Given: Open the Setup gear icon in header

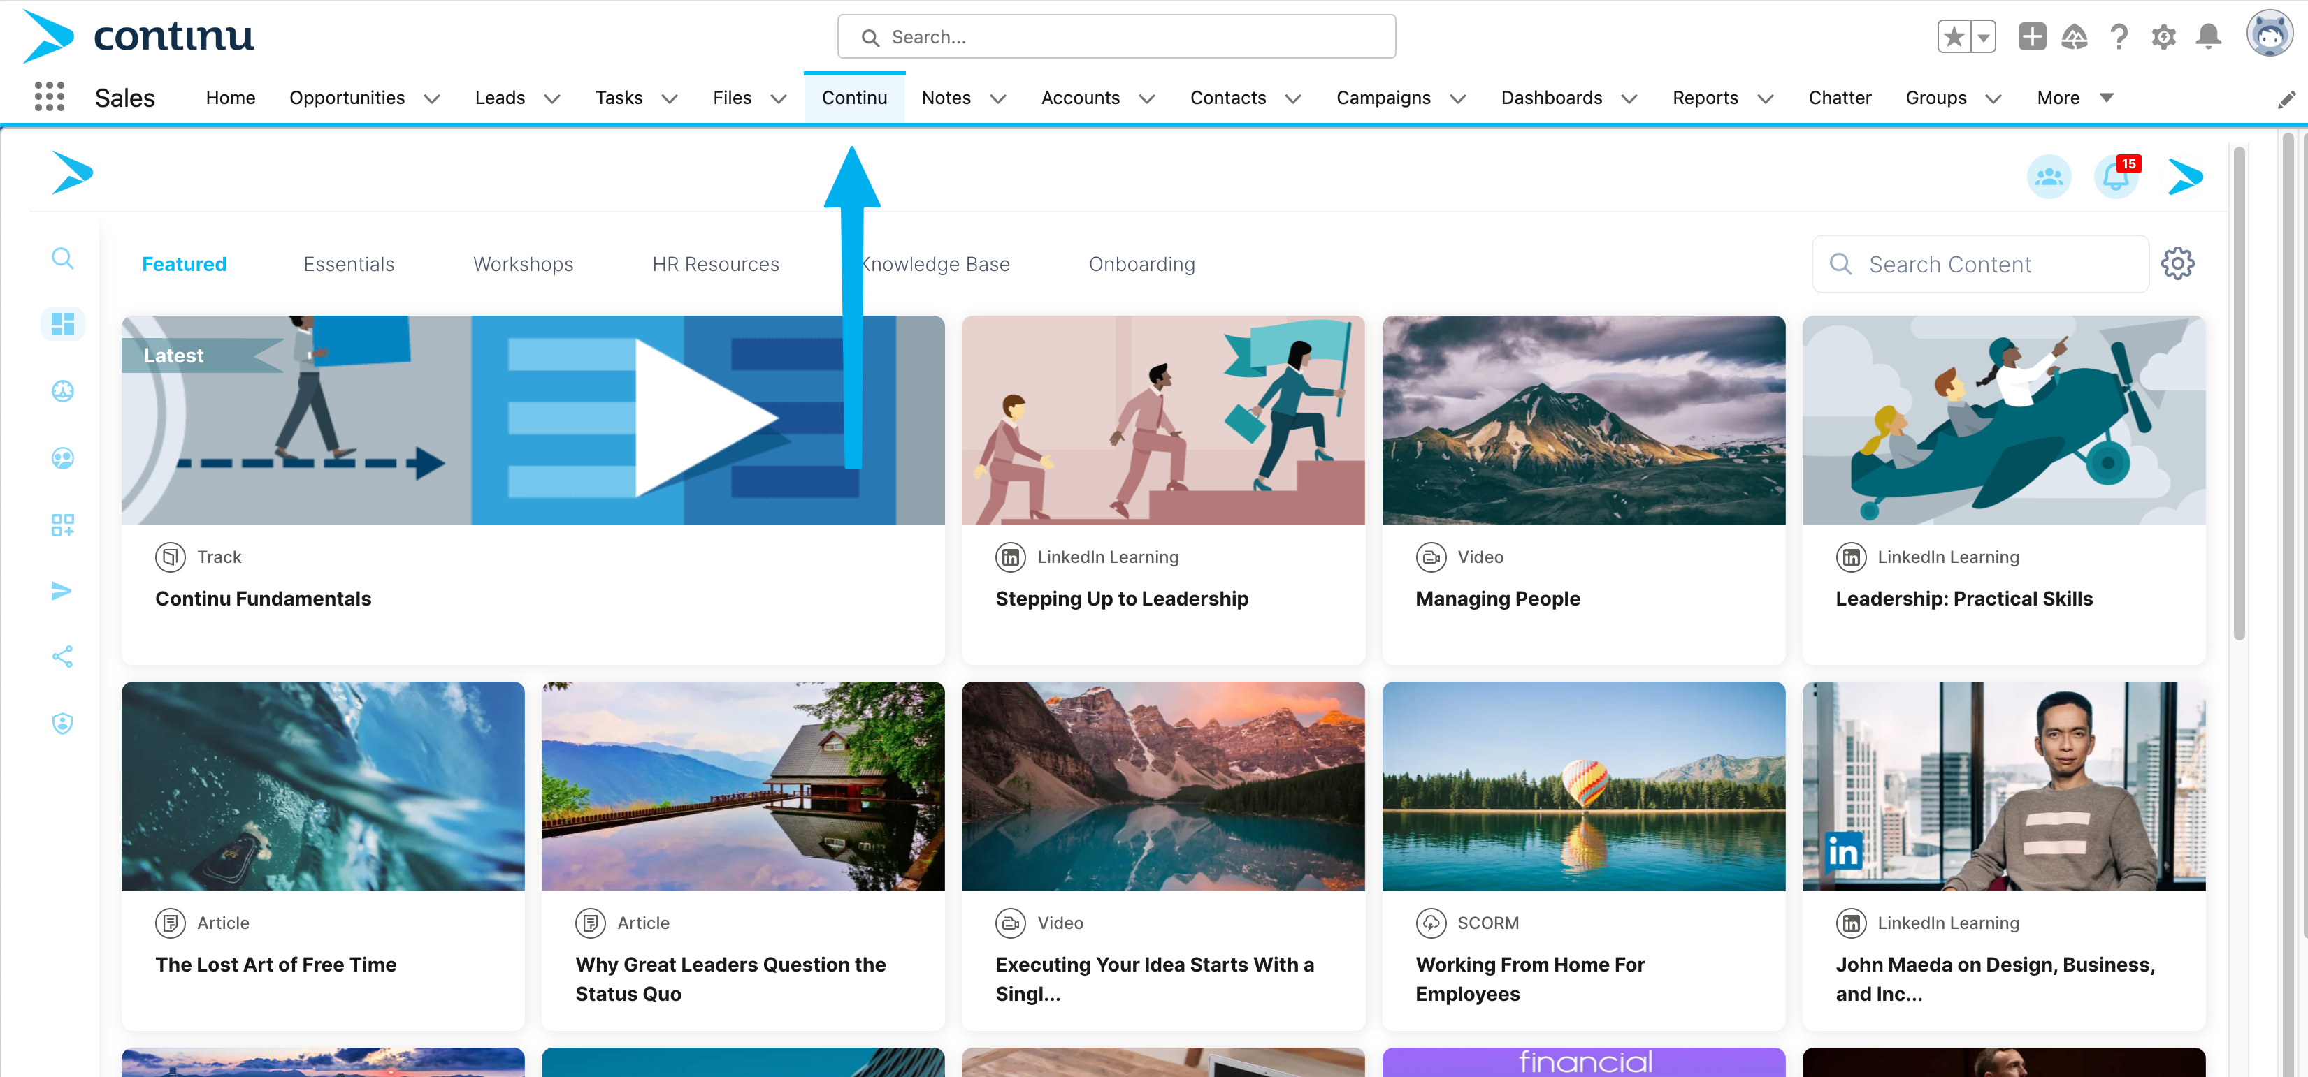Looking at the screenshot, I should 2164,37.
